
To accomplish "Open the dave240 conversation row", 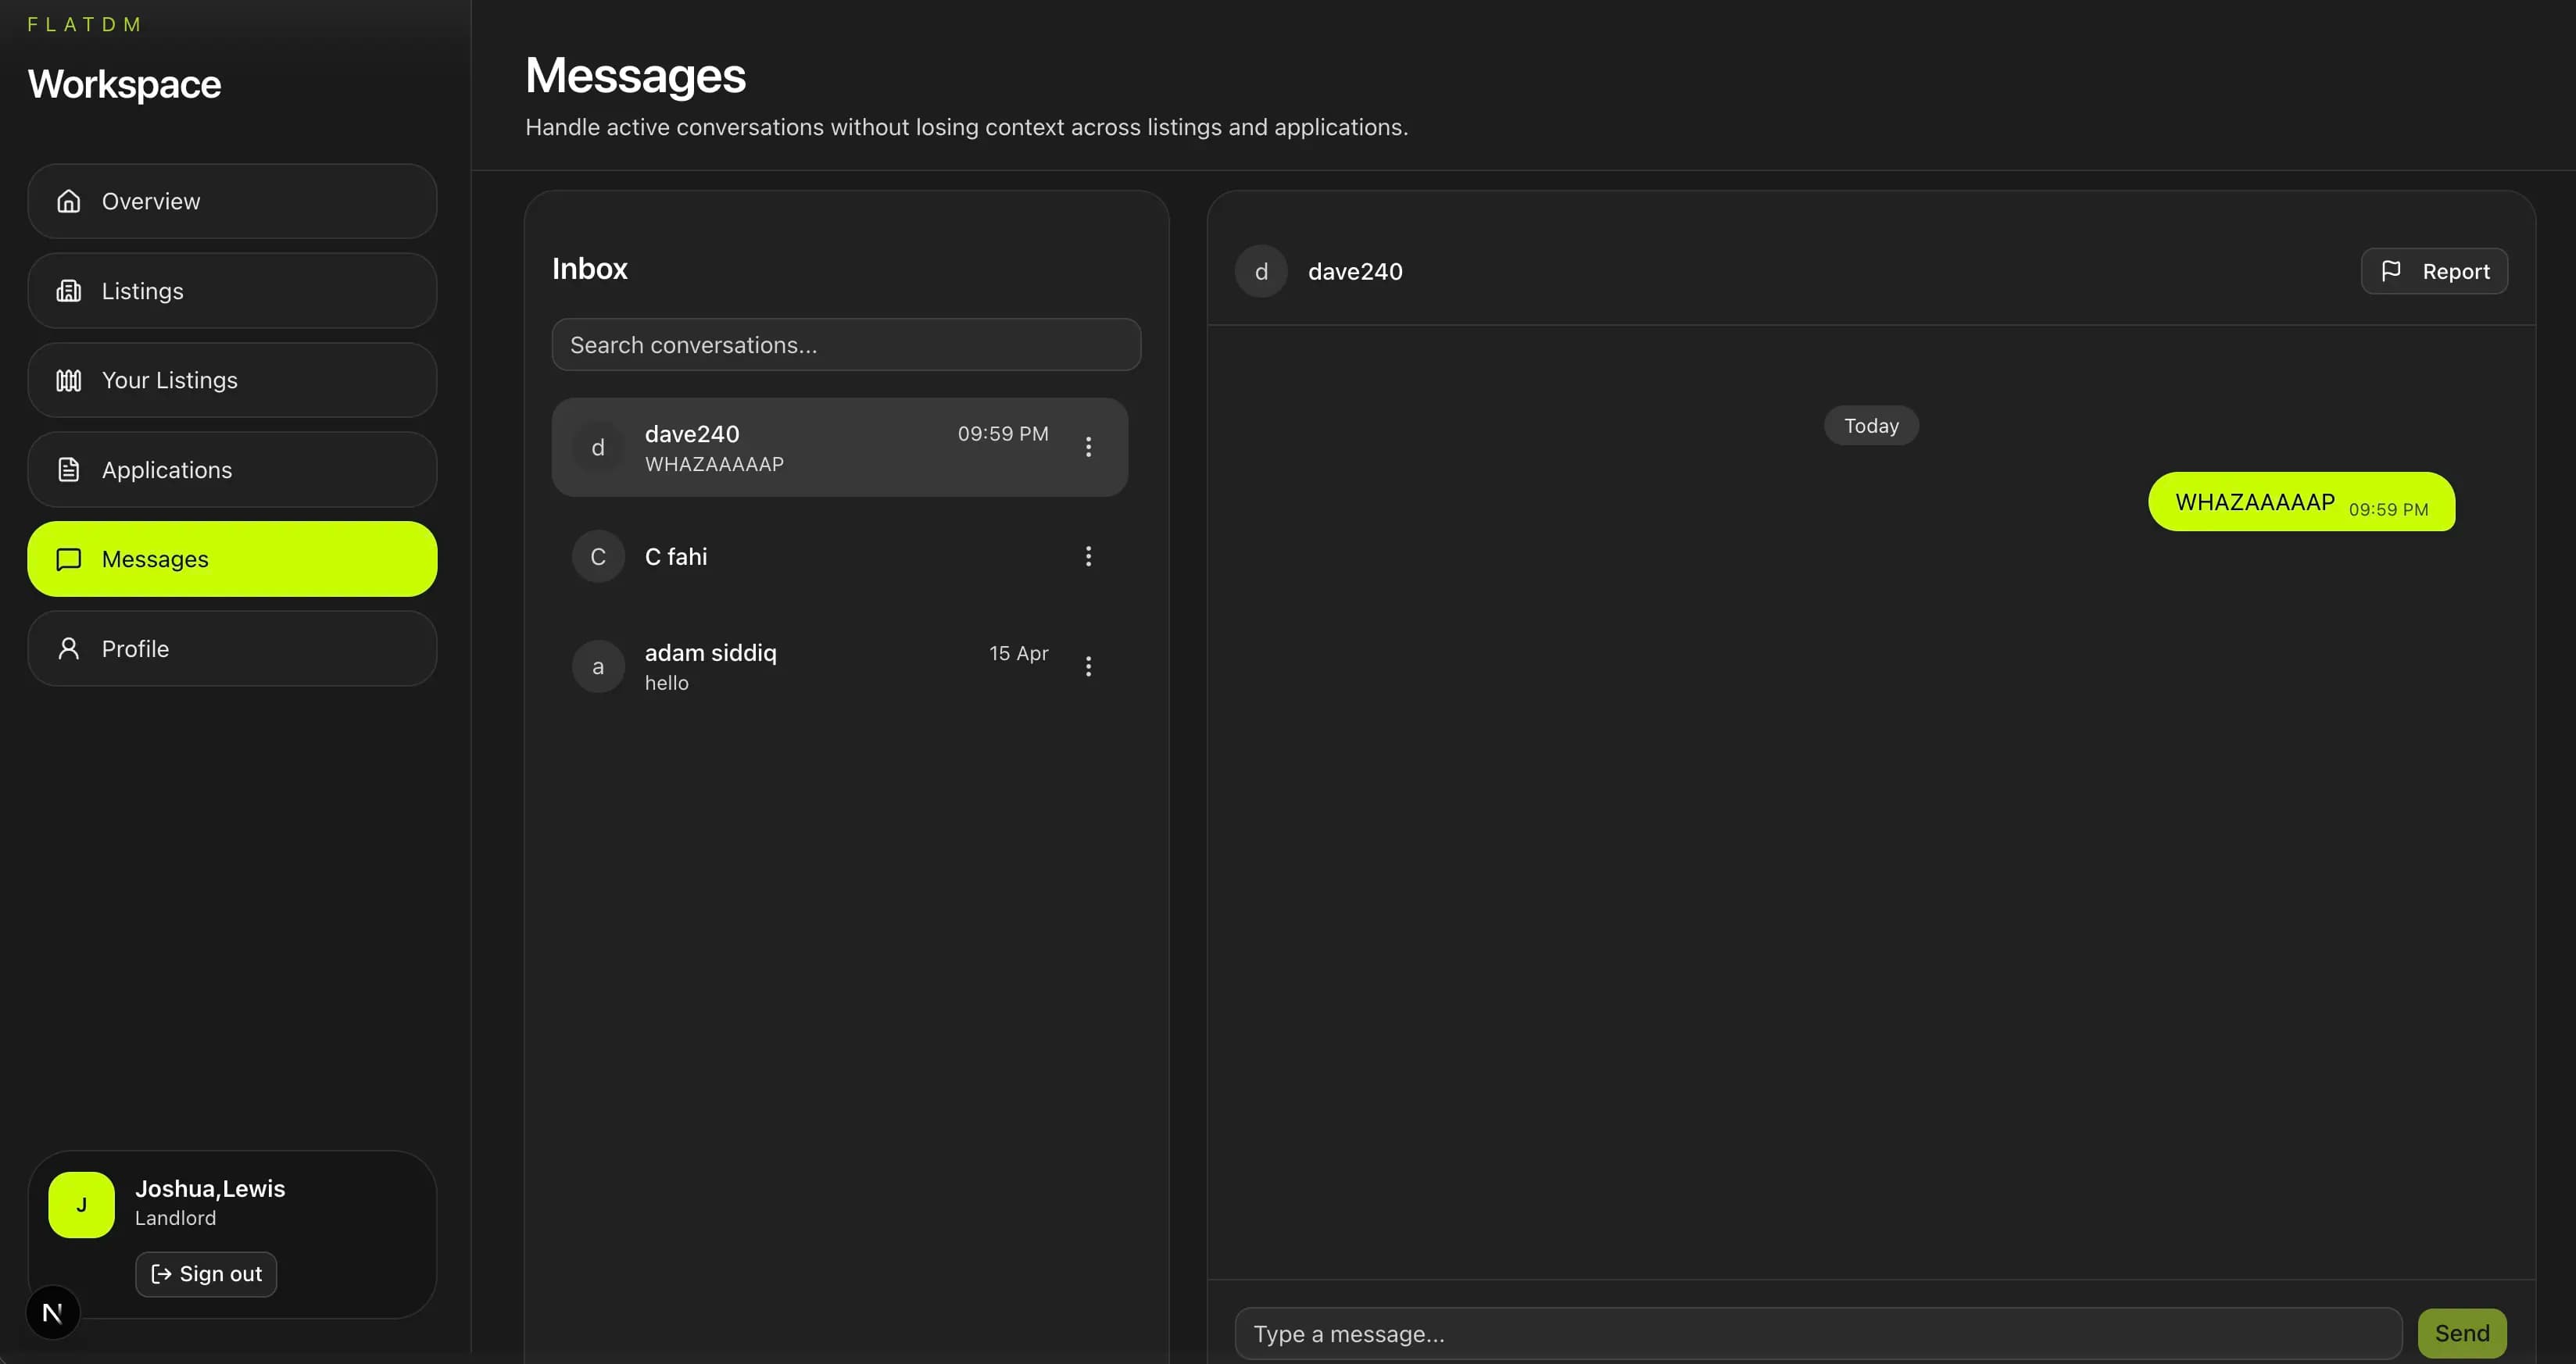I will point(840,448).
